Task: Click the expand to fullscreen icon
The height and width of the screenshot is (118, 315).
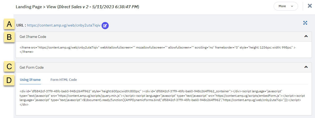Action: click(305, 23)
